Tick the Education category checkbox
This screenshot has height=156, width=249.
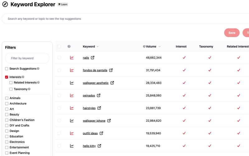click(x=7, y=137)
